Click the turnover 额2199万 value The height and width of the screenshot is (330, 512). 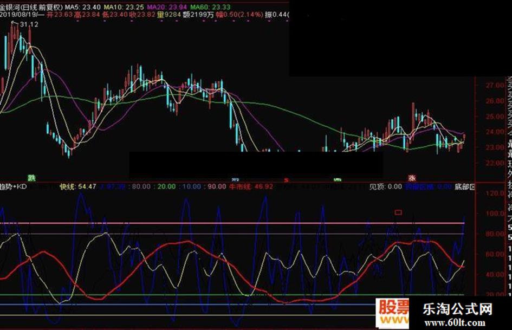(198, 15)
